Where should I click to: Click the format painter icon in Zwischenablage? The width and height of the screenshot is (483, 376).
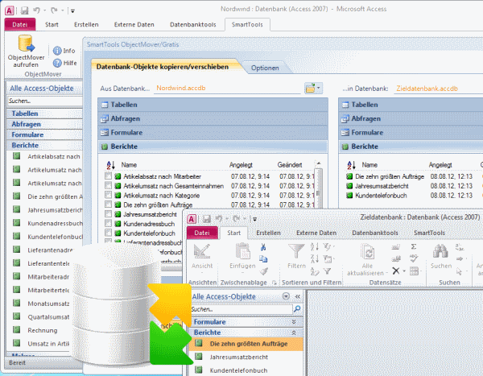pos(263,271)
